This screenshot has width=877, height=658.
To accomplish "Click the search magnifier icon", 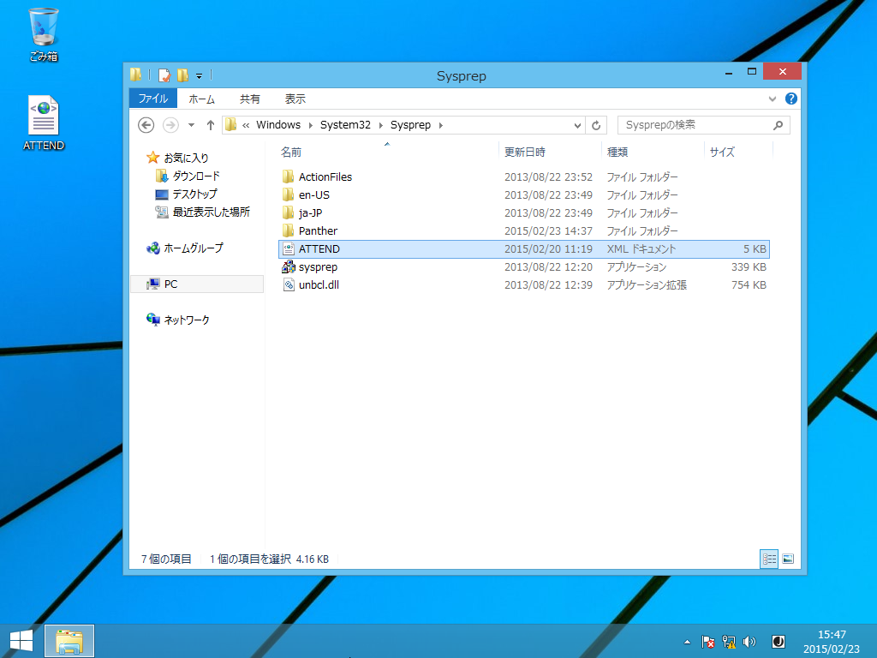I will [x=778, y=125].
